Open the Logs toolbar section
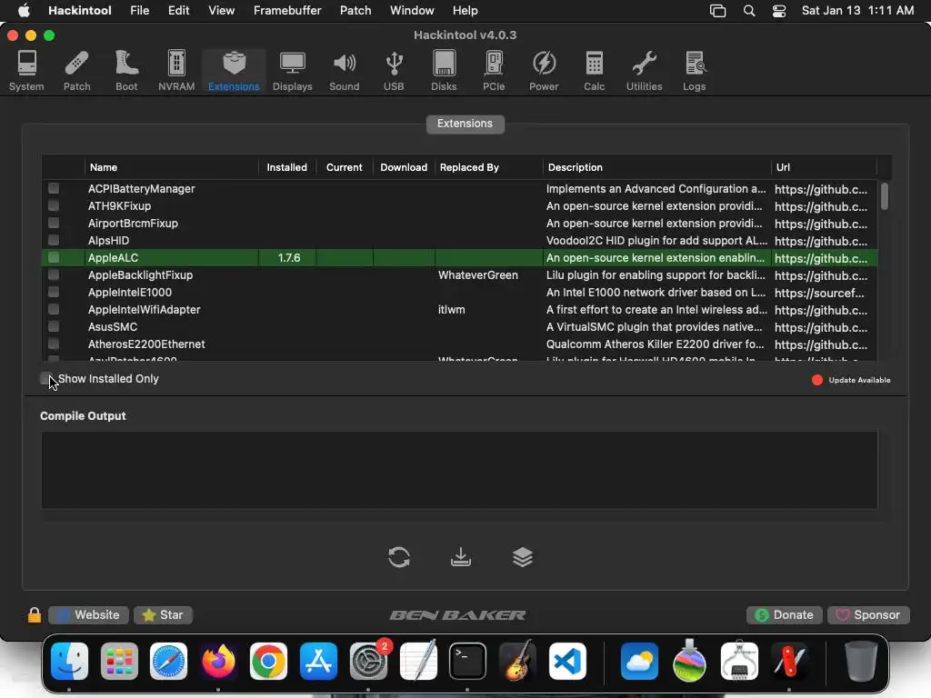This screenshot has height=698, width=931. click(694, 71)
